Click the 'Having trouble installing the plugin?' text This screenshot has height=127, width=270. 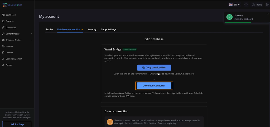(17, 115)
